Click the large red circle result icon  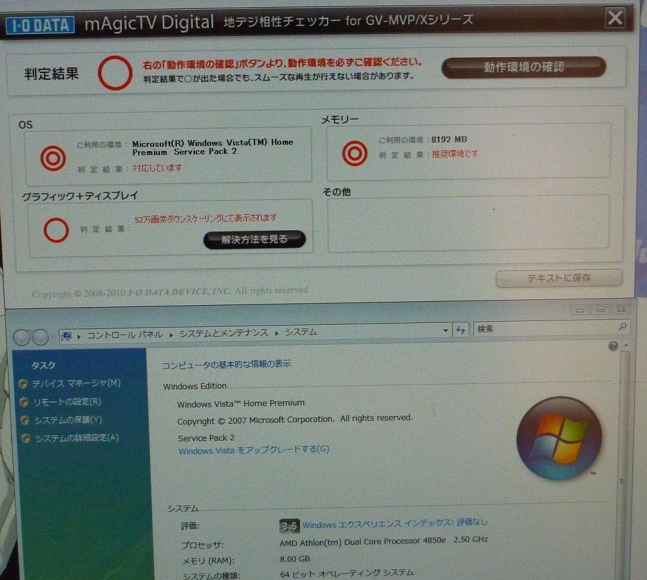point(115,73)
